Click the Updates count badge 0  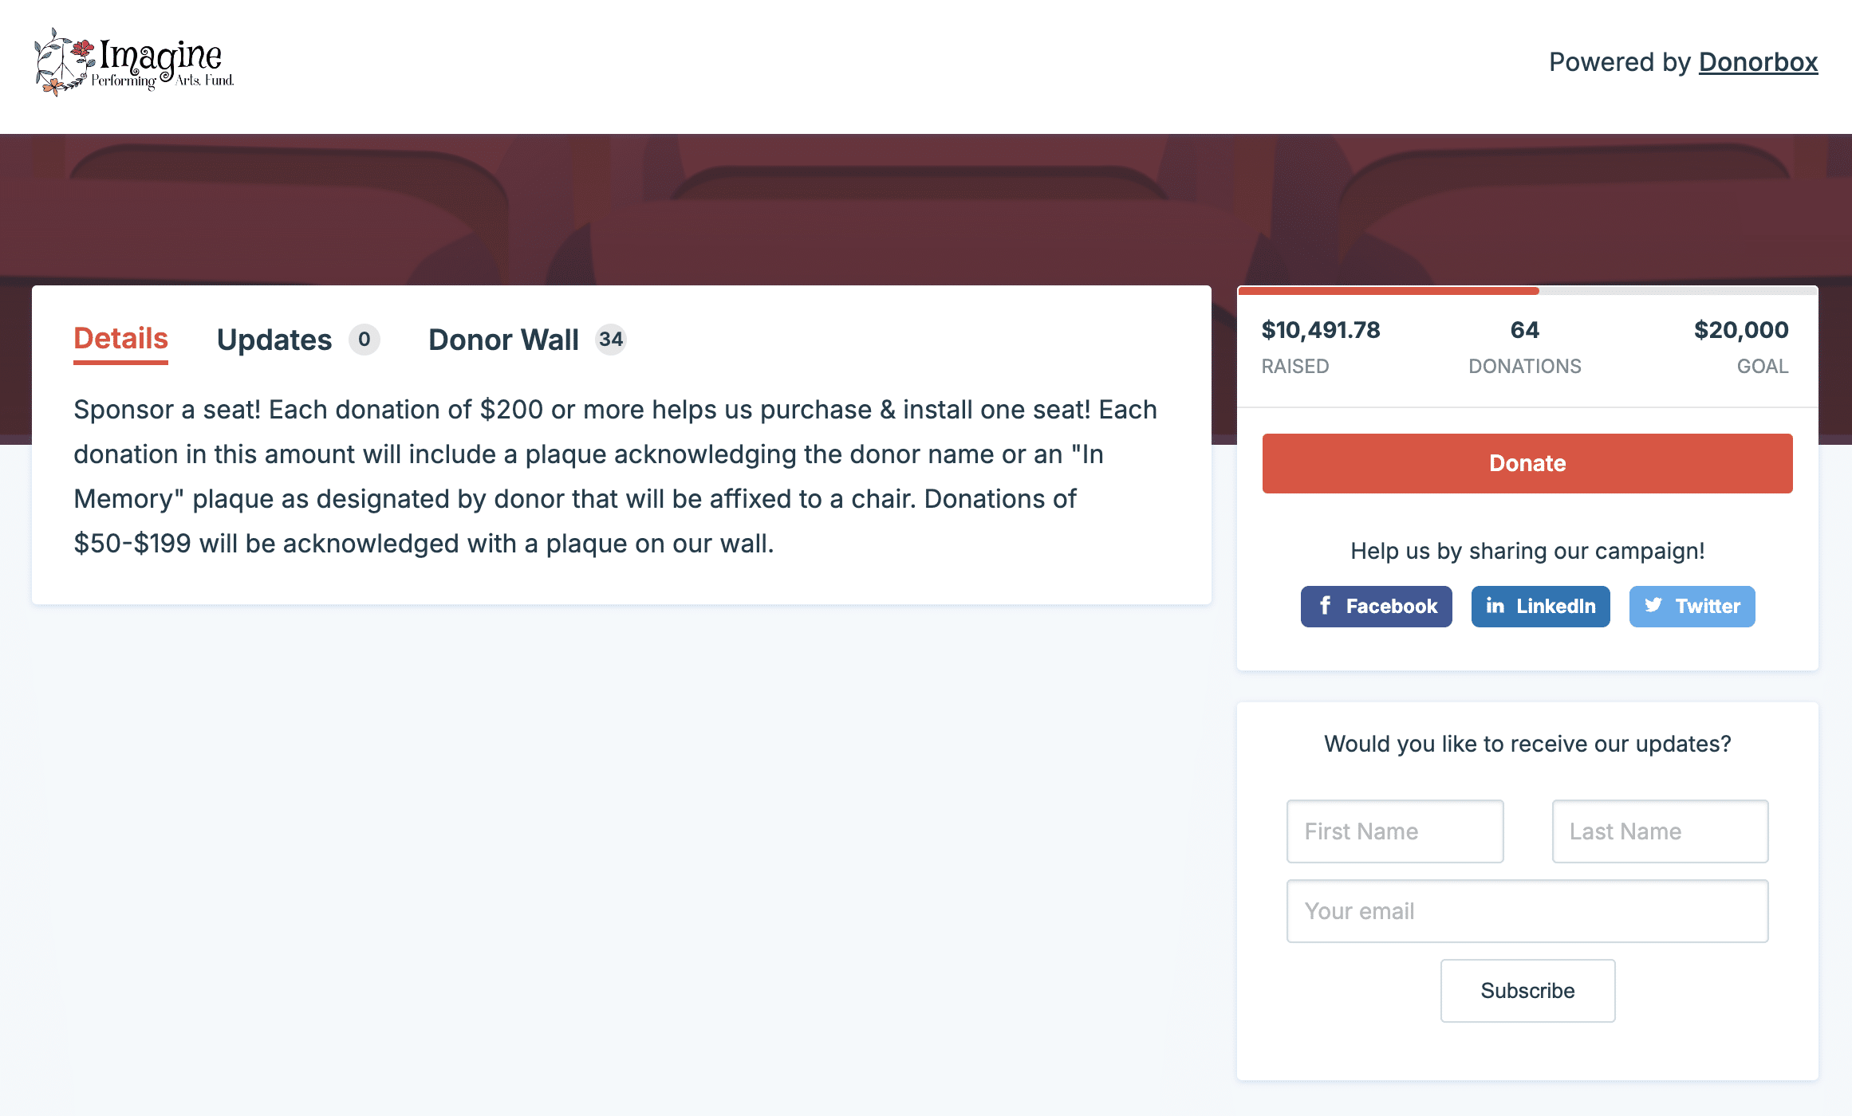click(x=364, y=340)
